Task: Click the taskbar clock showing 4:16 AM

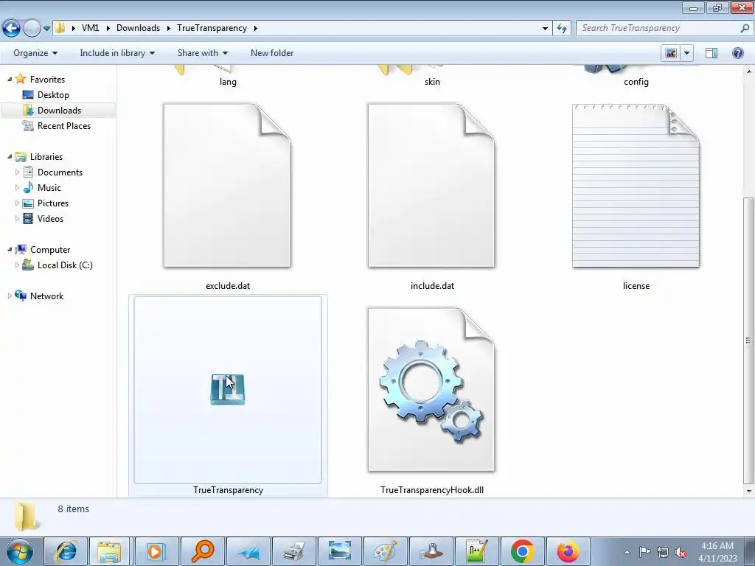Action: pos(717,552)
